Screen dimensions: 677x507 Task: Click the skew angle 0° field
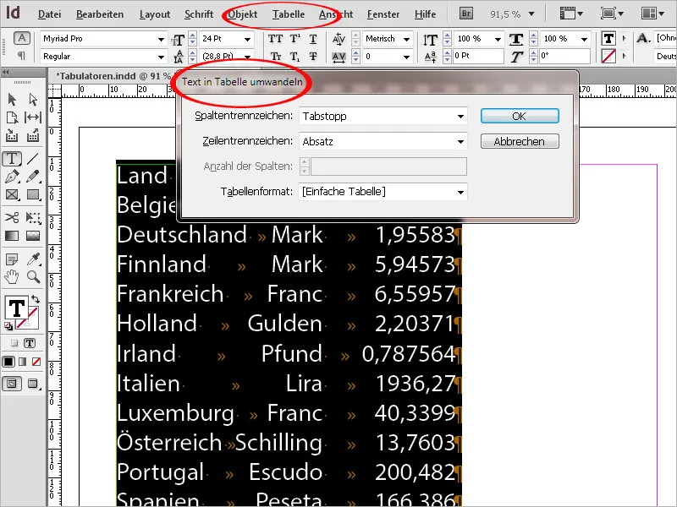pos(564,56)
